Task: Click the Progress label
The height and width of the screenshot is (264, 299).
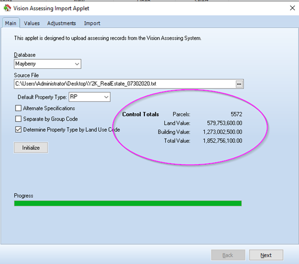Action: click(x=23, y=196)
